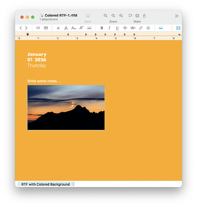
Task: Toggle the lock document icon
Action: [144, 16]
